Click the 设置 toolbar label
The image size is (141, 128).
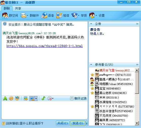coord(102,16)
